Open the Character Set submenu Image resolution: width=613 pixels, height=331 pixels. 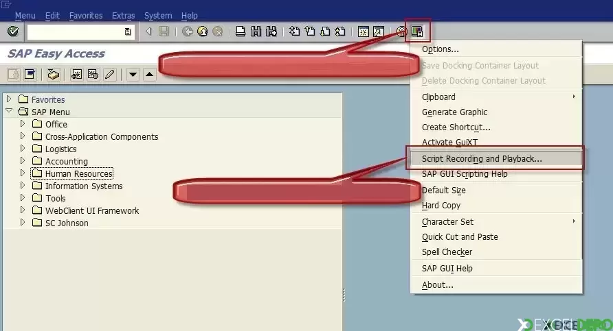point(496,221)
